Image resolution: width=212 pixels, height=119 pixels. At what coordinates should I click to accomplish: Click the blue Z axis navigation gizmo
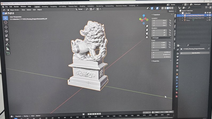coord(143,15)
